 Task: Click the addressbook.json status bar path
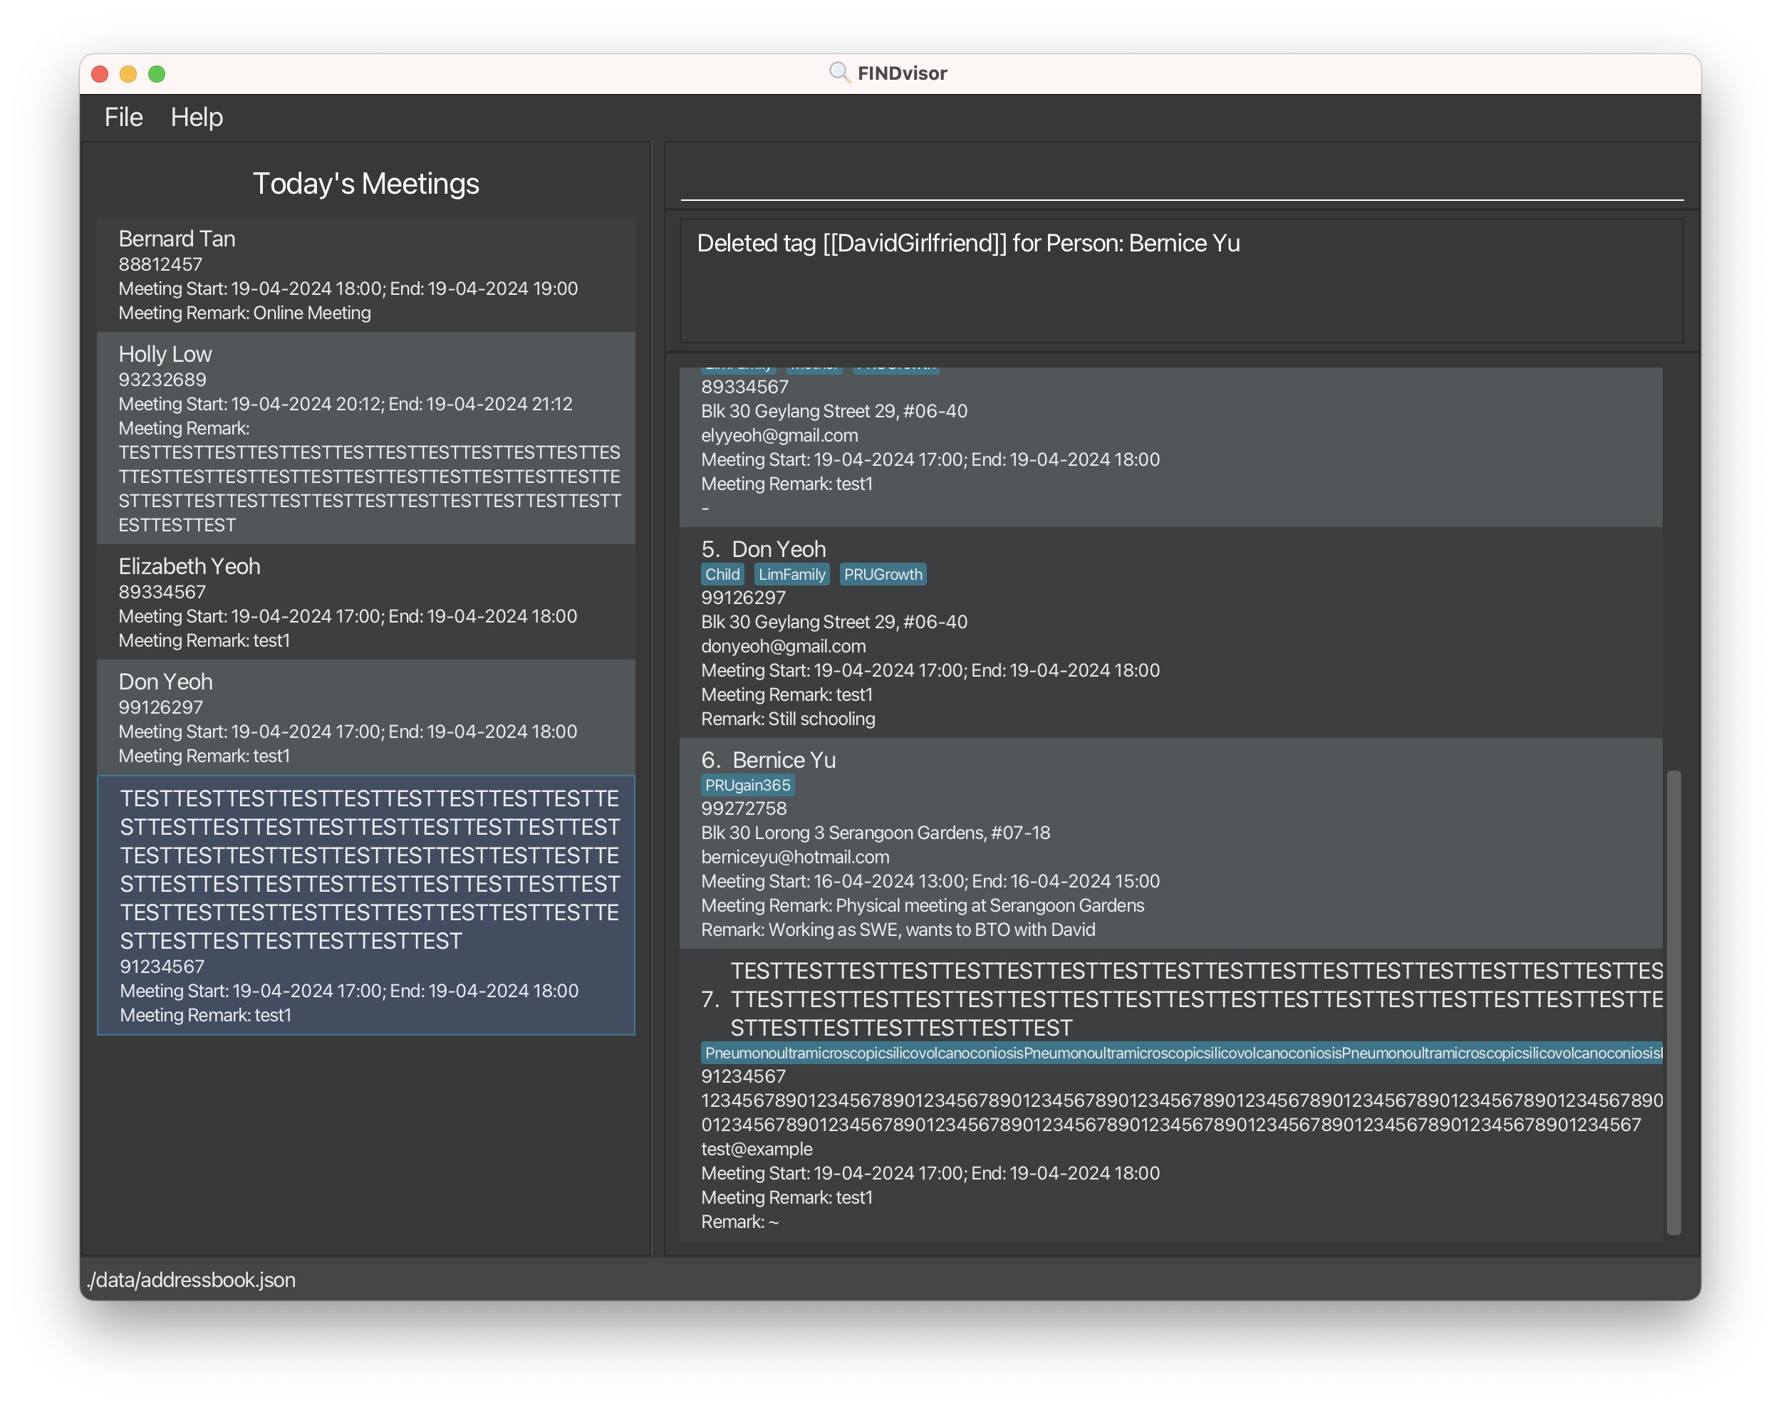coord(191,1279)
